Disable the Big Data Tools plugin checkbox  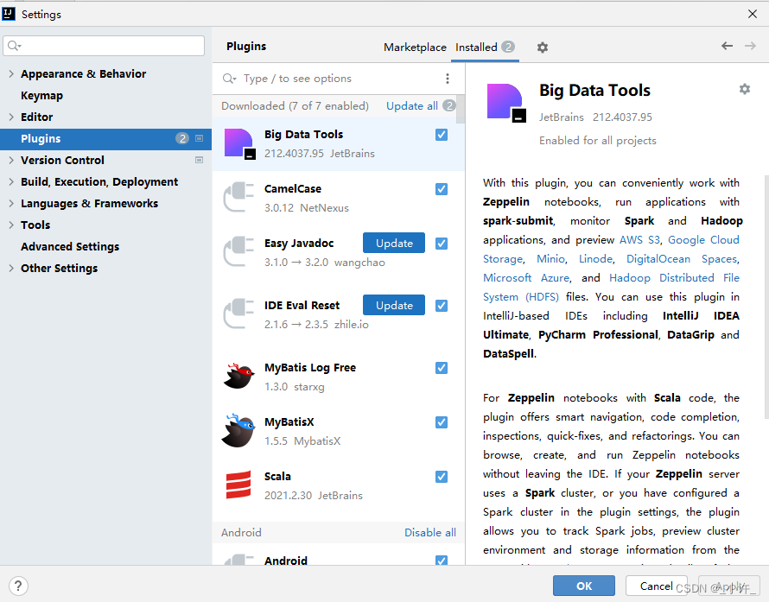[442, 135]
